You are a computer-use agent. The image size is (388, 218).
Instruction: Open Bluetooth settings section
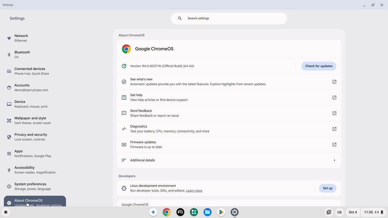[35, 55]
